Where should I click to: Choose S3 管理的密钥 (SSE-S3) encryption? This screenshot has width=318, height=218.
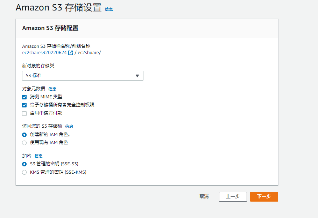coord(24,164)
